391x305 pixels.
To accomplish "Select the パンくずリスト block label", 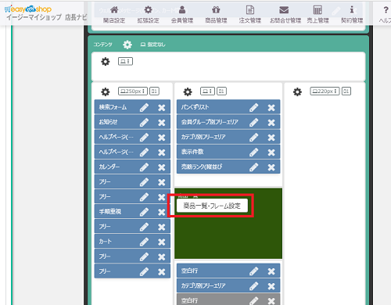I will pyautogui.click(x=195, y=107).
